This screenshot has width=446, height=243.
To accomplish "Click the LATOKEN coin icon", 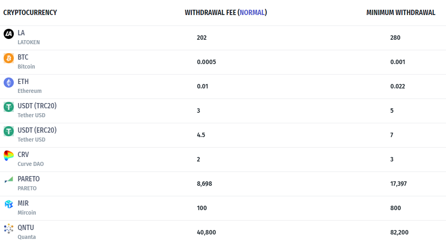I will [x=9, y=34].
